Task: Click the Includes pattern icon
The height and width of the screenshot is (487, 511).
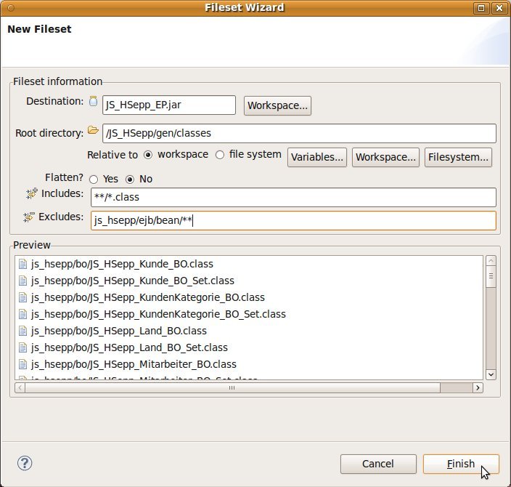Action: pyautogui.click(x=31, y=193)
